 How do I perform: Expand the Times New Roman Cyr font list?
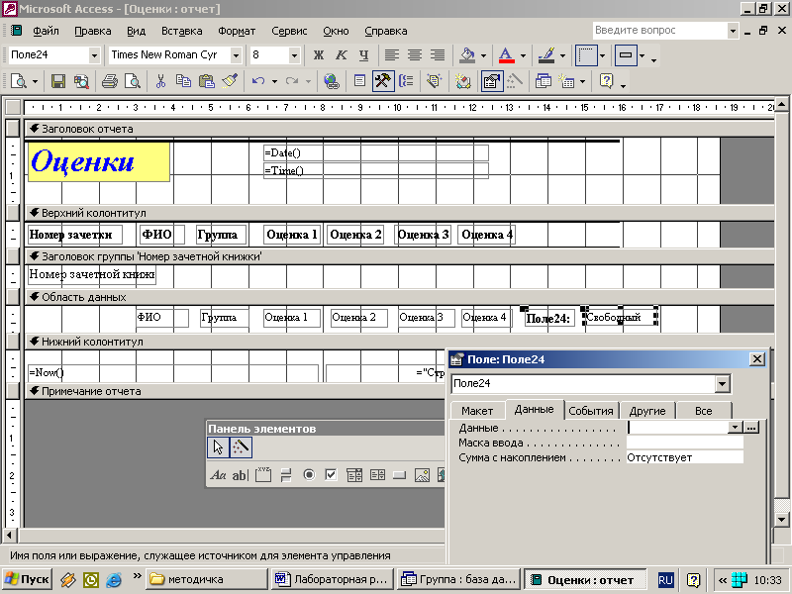pyautogui.click(x=236, y=55)
